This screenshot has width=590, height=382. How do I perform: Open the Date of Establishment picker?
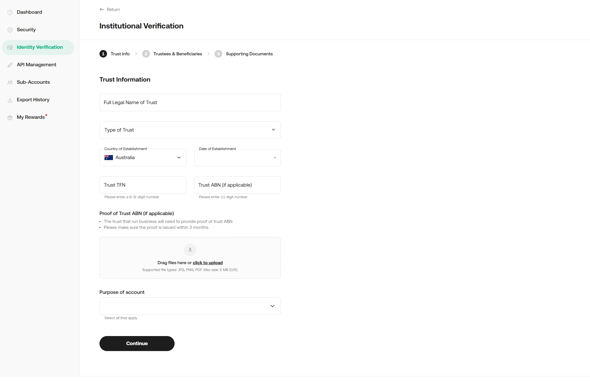237,158
